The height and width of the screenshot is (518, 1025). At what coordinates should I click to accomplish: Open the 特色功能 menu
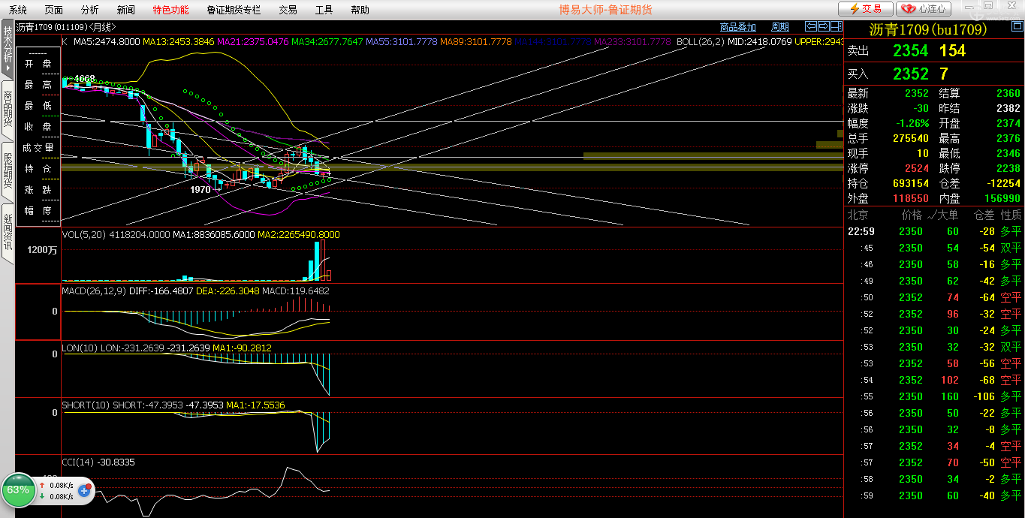coord(170,10)
